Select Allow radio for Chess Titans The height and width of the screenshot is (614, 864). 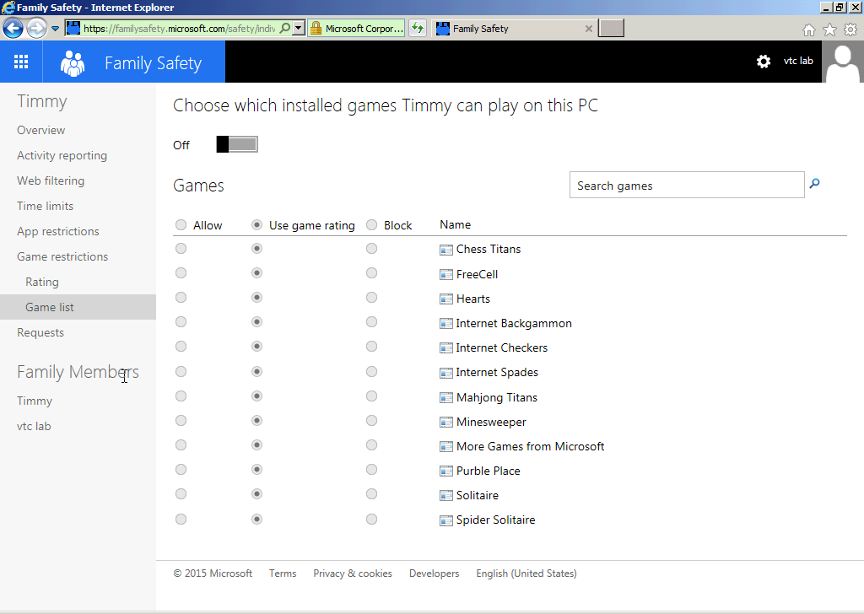181,249
